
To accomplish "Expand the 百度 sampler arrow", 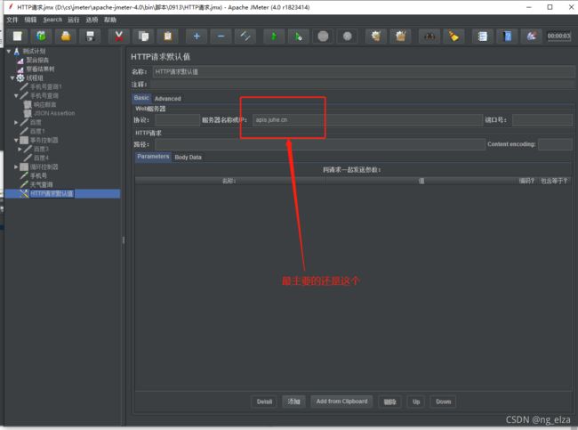I will tap(16, 122).
